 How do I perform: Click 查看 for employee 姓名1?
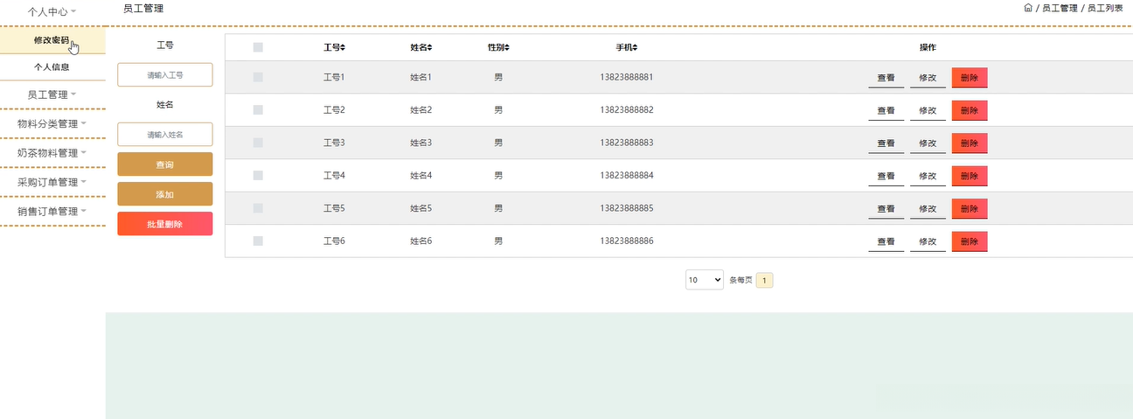point(886,78)
